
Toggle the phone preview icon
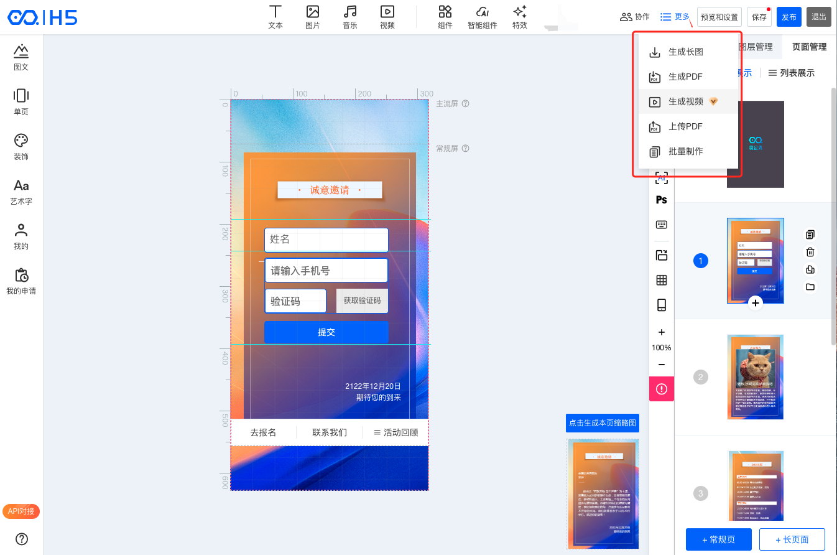point(662,305)
